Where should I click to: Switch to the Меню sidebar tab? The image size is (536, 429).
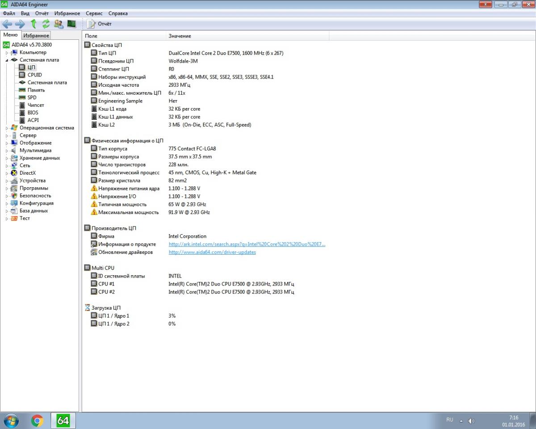pos(10,35)
